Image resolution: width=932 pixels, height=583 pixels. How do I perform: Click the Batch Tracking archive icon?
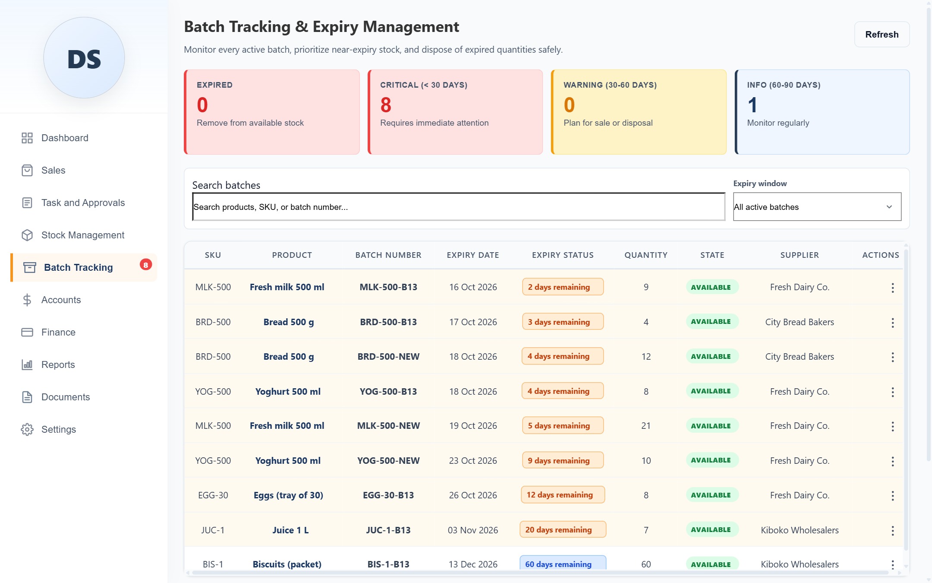click(x=30, y=267)
